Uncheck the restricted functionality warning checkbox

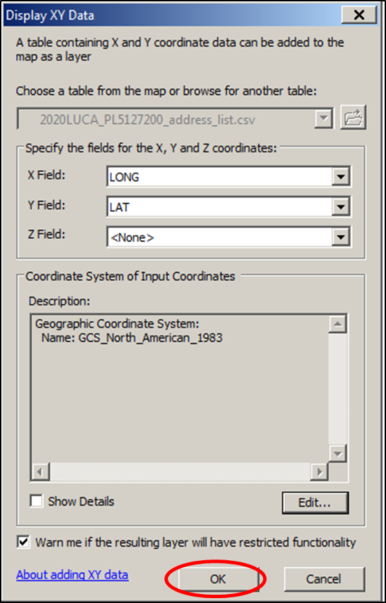pos(24,542)
